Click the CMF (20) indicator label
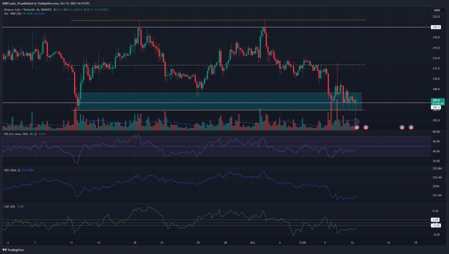 [x=9, y=206]
